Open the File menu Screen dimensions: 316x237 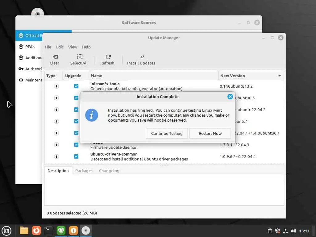click(x=48, y=47)
